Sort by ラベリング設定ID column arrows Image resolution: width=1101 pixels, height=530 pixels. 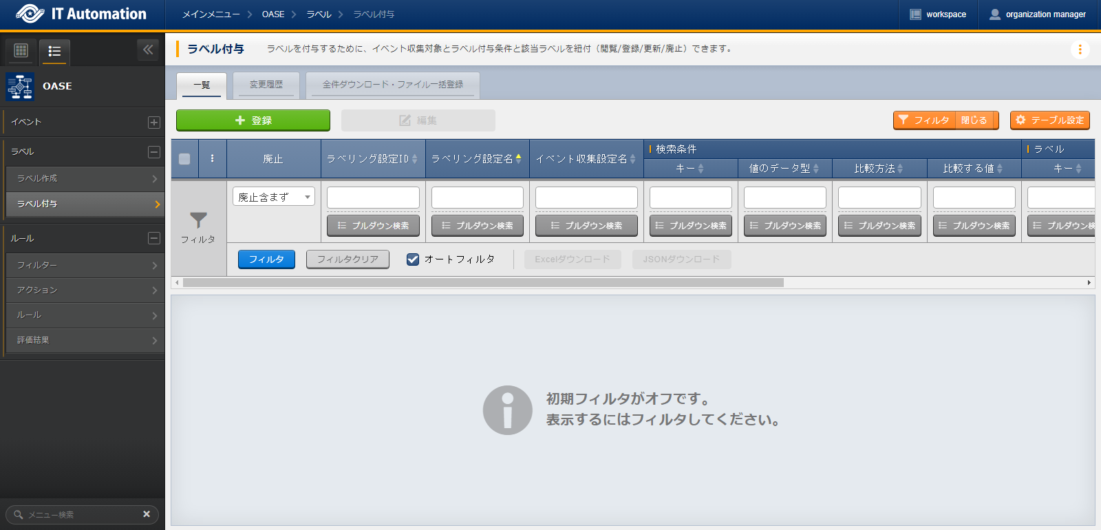coord(415,159)
